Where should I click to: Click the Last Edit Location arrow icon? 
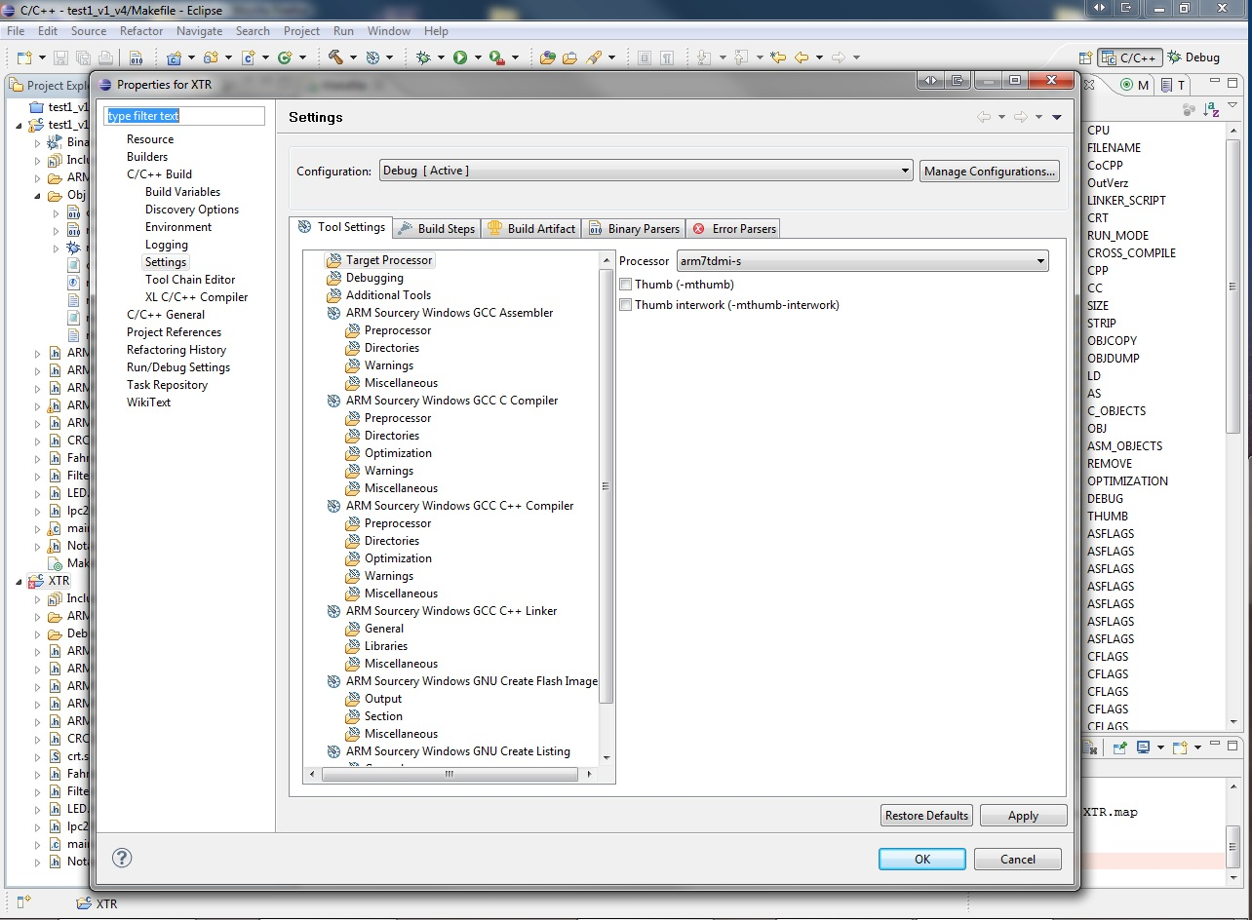(777, 57)
